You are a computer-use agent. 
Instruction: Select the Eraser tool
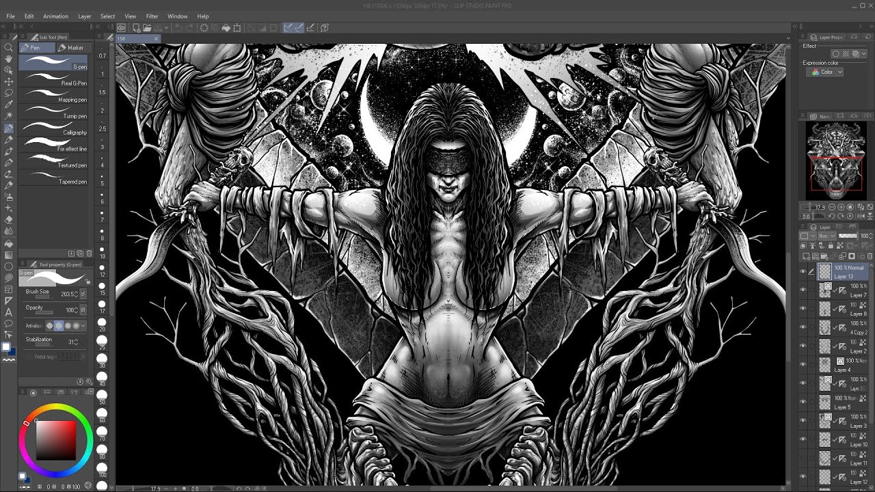tap(9, 220)
